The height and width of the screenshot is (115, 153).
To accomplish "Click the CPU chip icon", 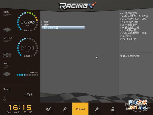I will (7, 30).
